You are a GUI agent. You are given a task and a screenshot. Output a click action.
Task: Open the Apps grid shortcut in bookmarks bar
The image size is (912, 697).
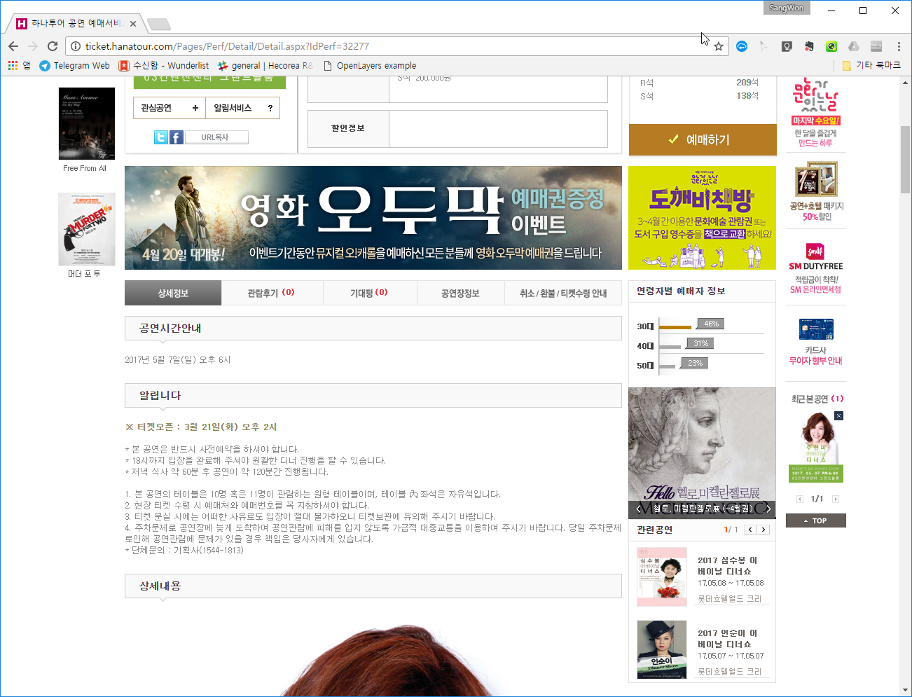(13, 65)
